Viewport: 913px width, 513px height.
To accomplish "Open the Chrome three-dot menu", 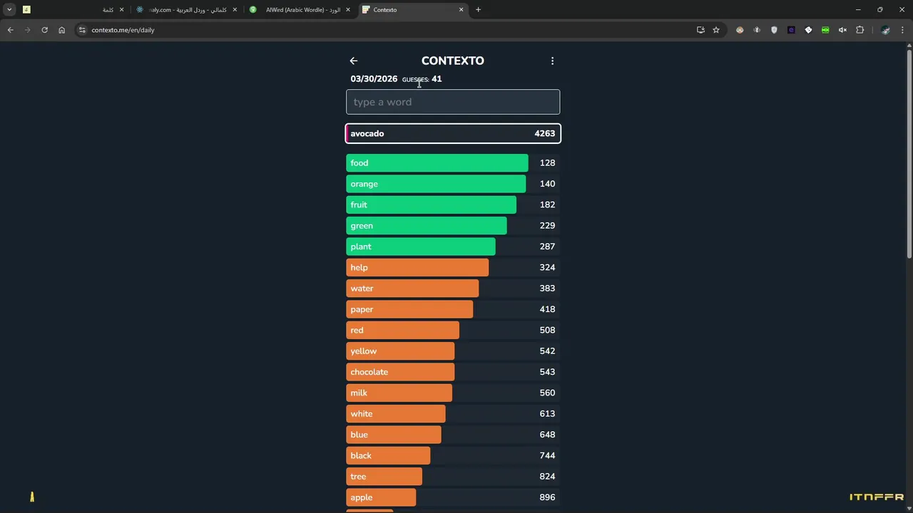I will point(903,30).
